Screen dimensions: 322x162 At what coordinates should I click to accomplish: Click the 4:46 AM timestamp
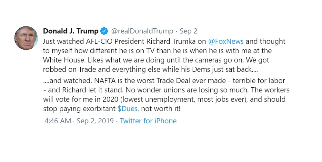click(x=58, y=121)
